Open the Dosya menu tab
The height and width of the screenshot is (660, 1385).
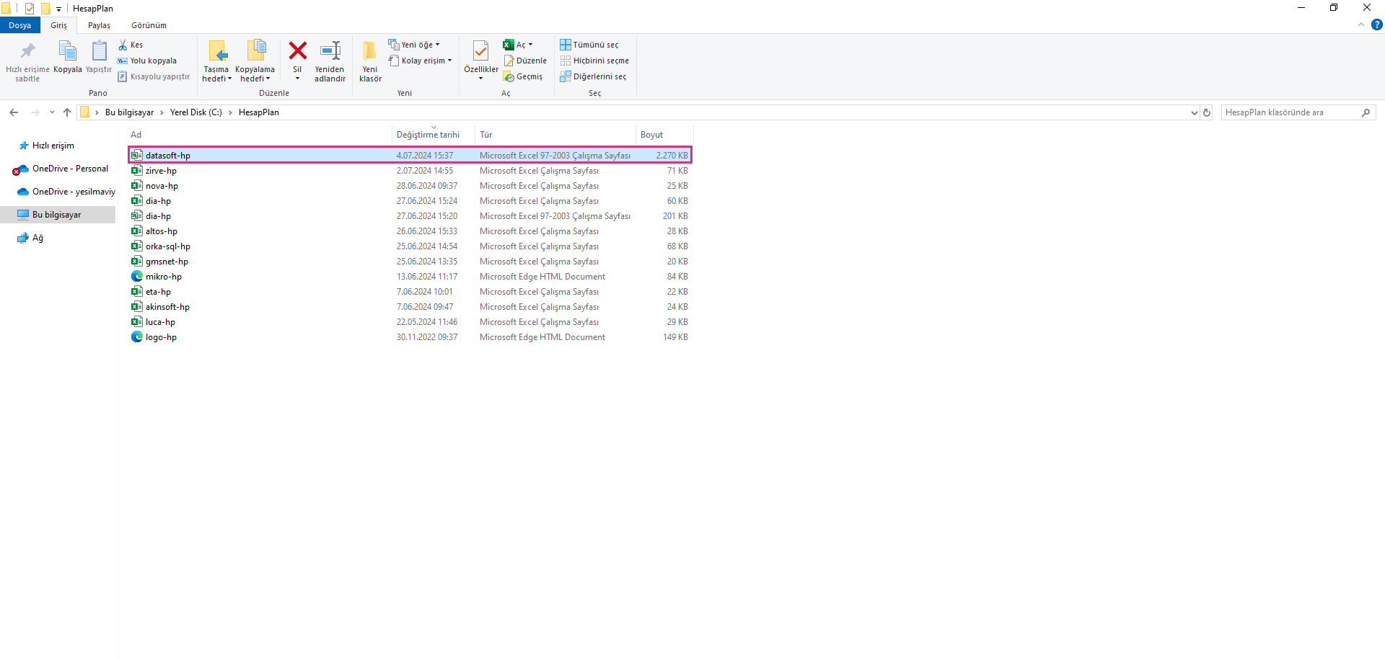19,25
